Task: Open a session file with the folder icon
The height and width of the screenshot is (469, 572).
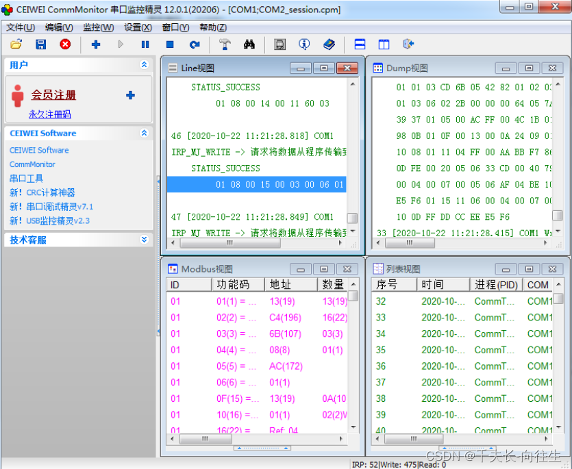Action: (x=16, y=45)
